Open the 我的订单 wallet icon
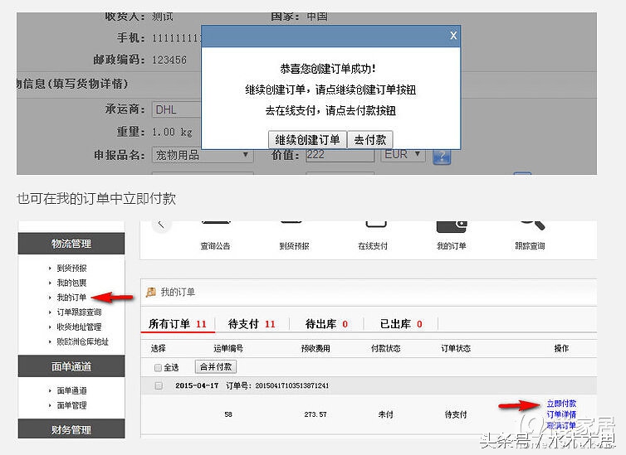This screenshot has height=455, width=626. [452, 235]
